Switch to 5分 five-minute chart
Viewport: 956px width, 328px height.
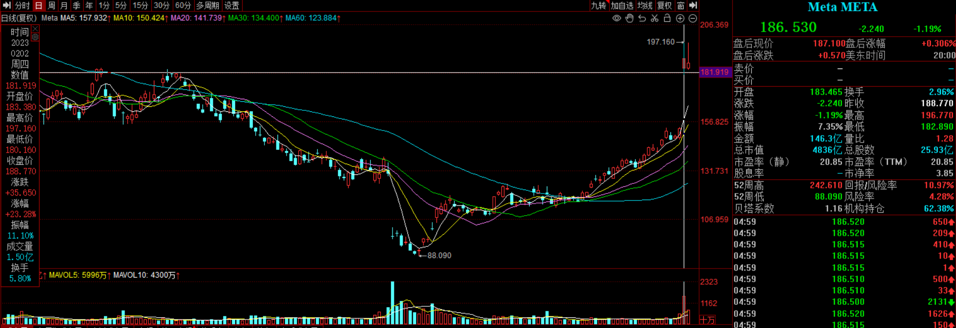click(121, 6)
